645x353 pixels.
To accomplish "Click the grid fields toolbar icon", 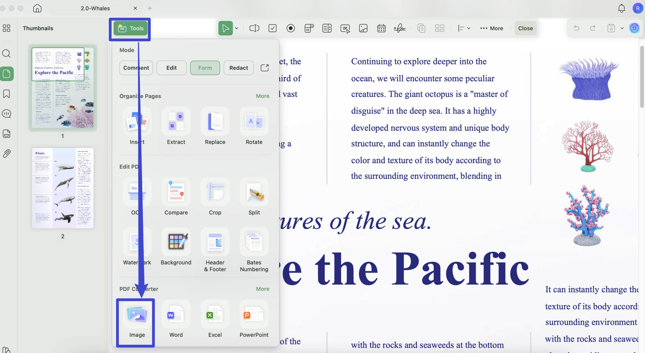I will click(x=439, y=28).
